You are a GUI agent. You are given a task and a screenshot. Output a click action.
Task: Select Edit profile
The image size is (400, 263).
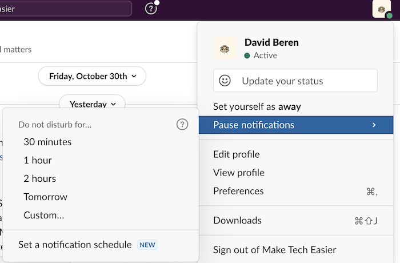296,154
